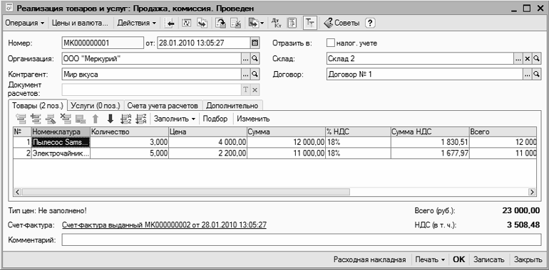The image size is (549, 270).
Task: Click the Сумма НДС cell 1 677,97
Action: point(430,153)
